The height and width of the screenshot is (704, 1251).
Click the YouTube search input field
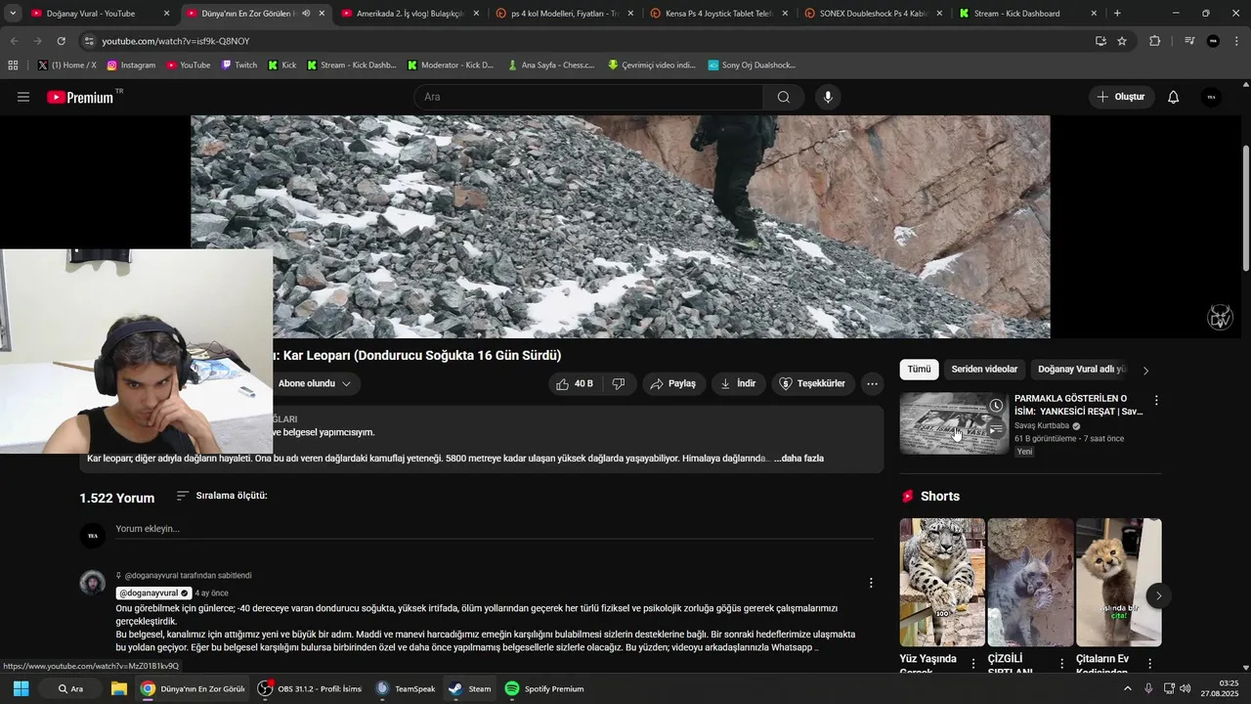tap(589, 97)
